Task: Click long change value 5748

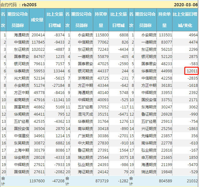Action: click(x=124, y=93)
